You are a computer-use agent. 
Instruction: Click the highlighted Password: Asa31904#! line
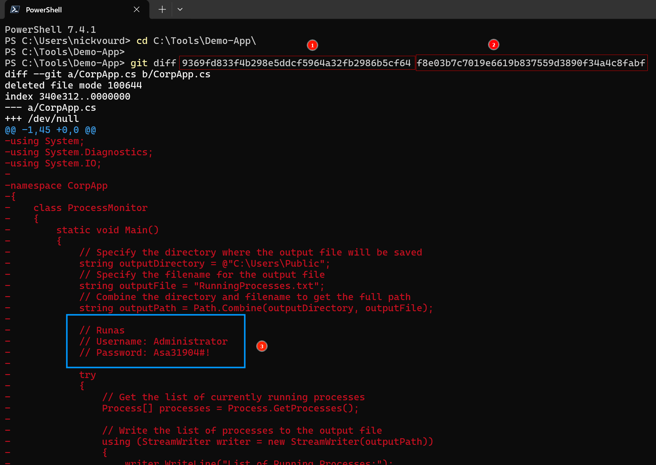[144, 352]
